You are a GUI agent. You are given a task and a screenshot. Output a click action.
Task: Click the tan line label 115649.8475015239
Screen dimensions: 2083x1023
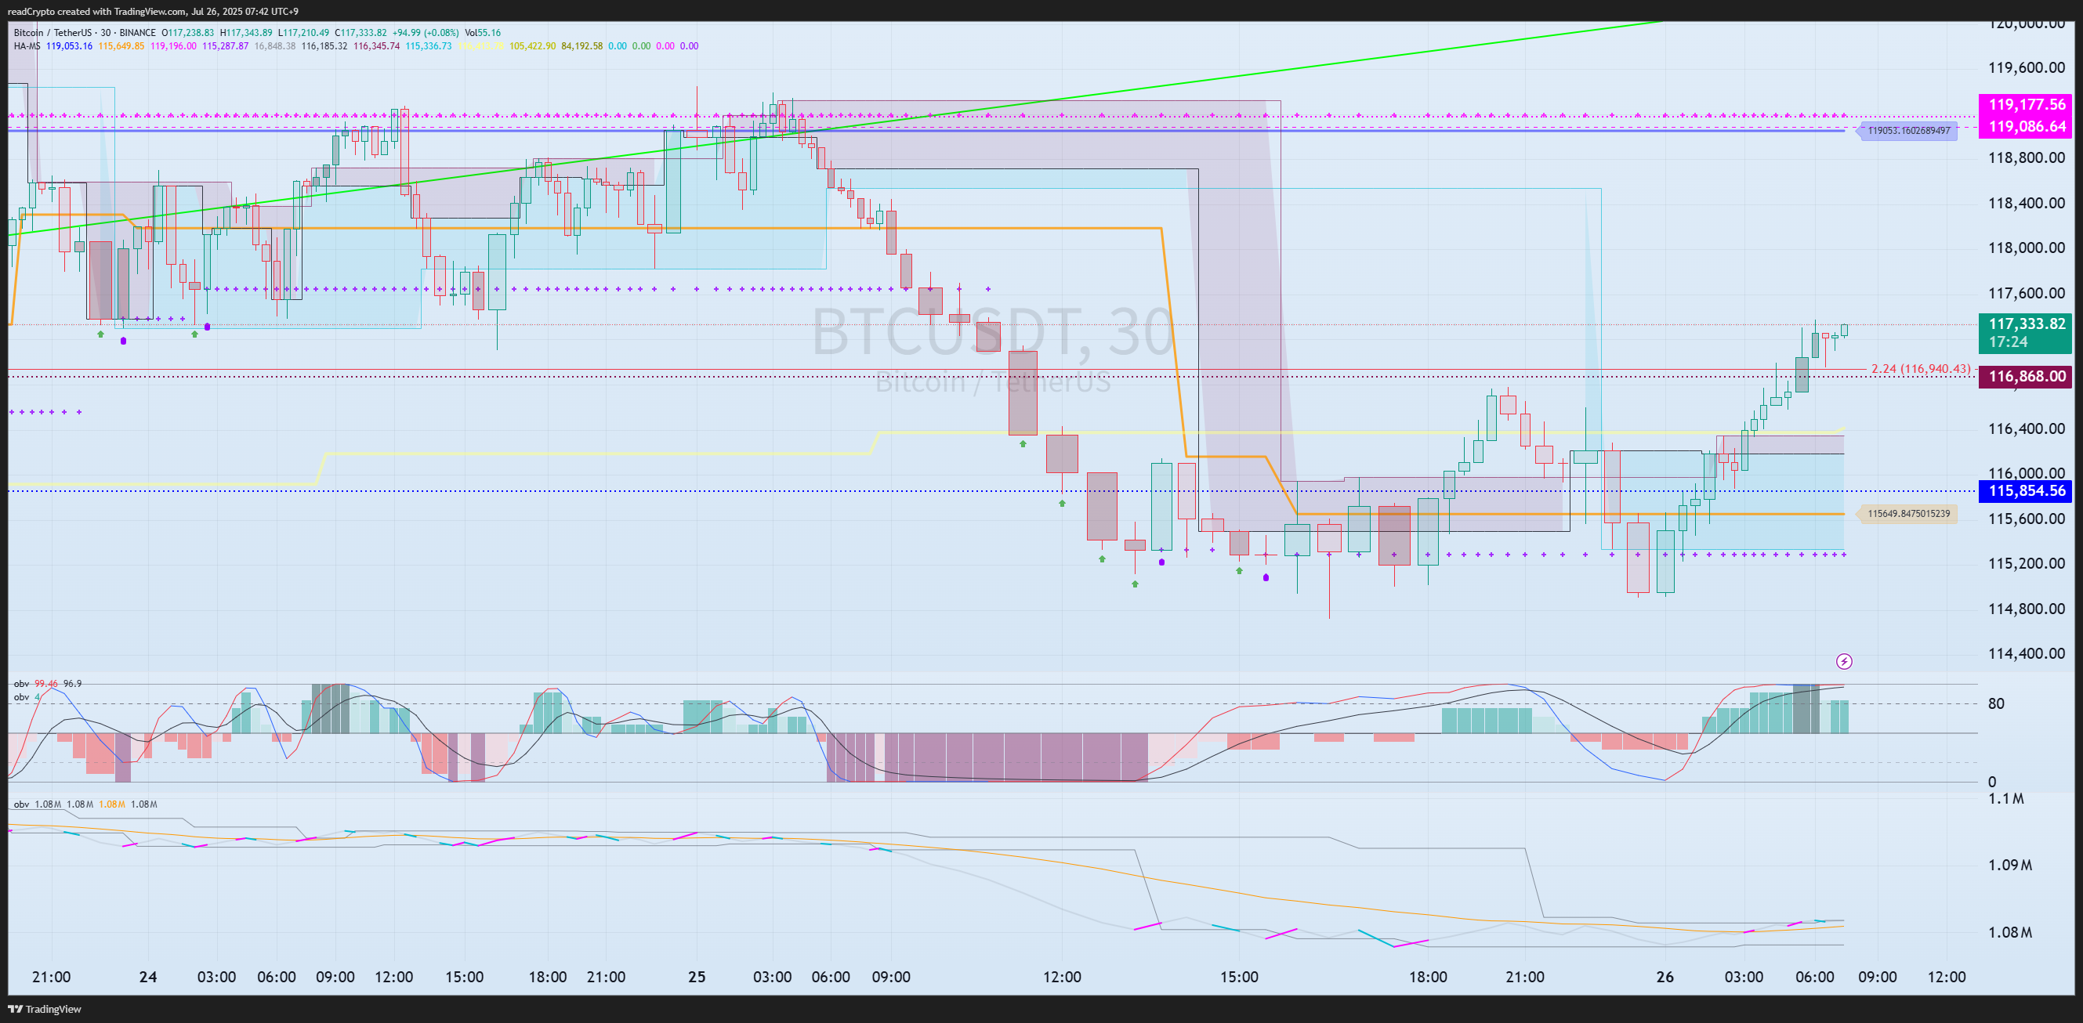tap(1907, 514)
